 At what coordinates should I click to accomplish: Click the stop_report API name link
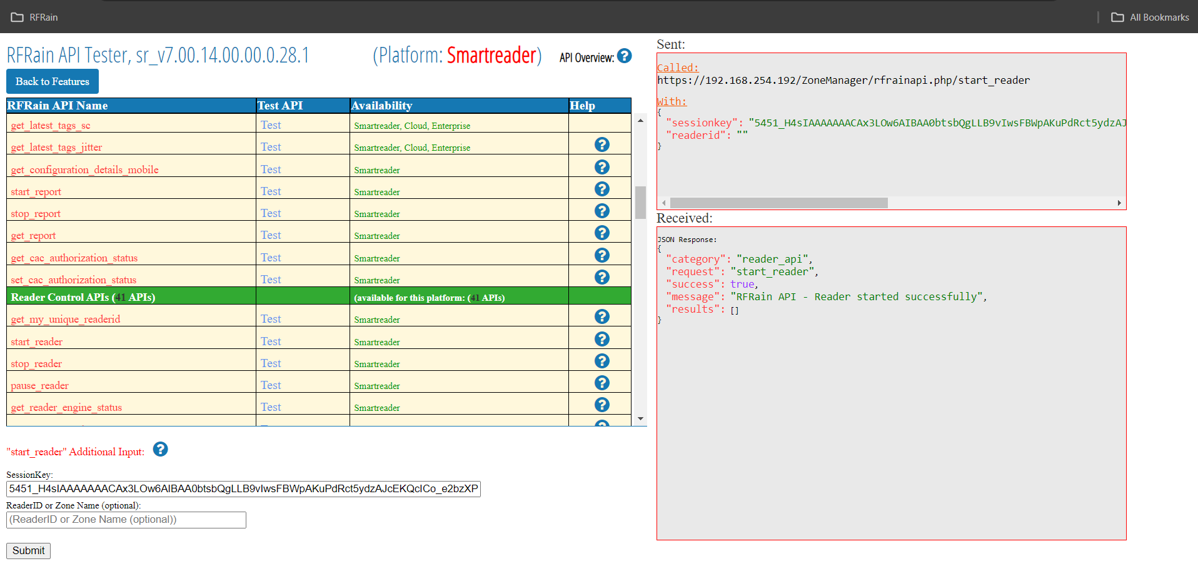click(36, 214)
